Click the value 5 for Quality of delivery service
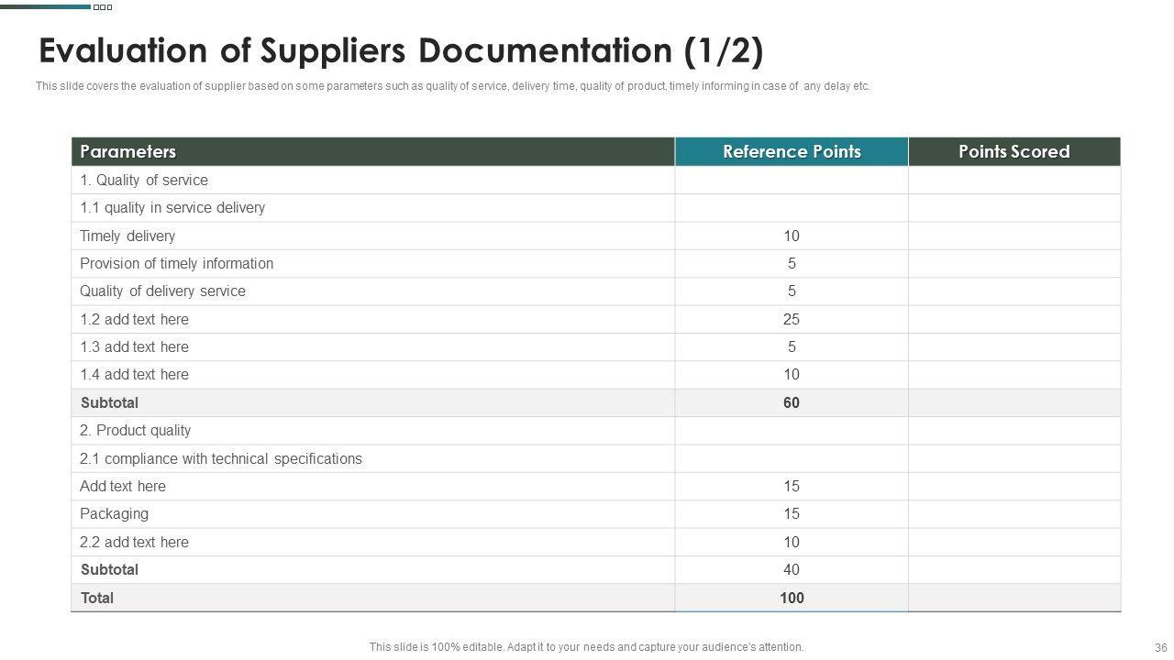The height and width of the screenshot is (660, 1174). pos(792,291)
